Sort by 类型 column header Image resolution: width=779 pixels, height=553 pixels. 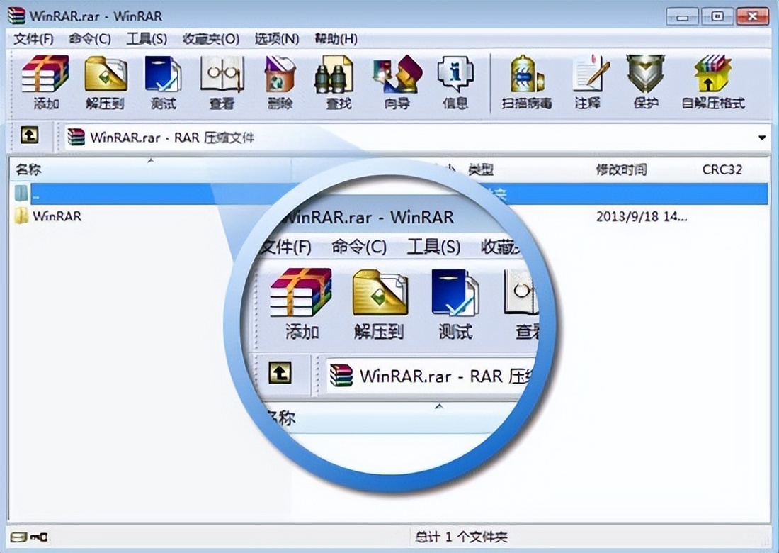481,169
